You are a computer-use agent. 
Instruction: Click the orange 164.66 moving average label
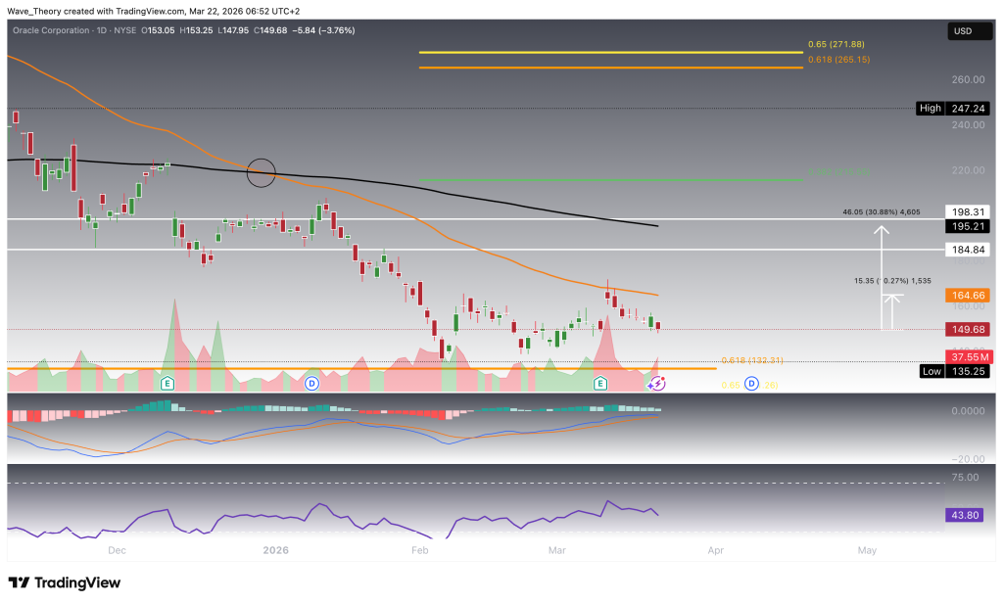click(965, 294)
